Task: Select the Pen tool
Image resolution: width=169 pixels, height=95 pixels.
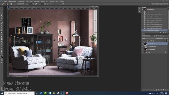Action: tap(2, 42)
